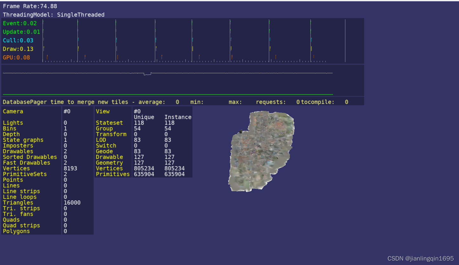Select the Geode row label
The width and height of the screenshot is (459, 265).
[104, 151]
